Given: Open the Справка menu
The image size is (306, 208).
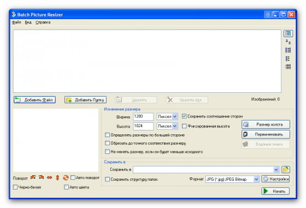Looking at the screenshot, I should (43, 22).
